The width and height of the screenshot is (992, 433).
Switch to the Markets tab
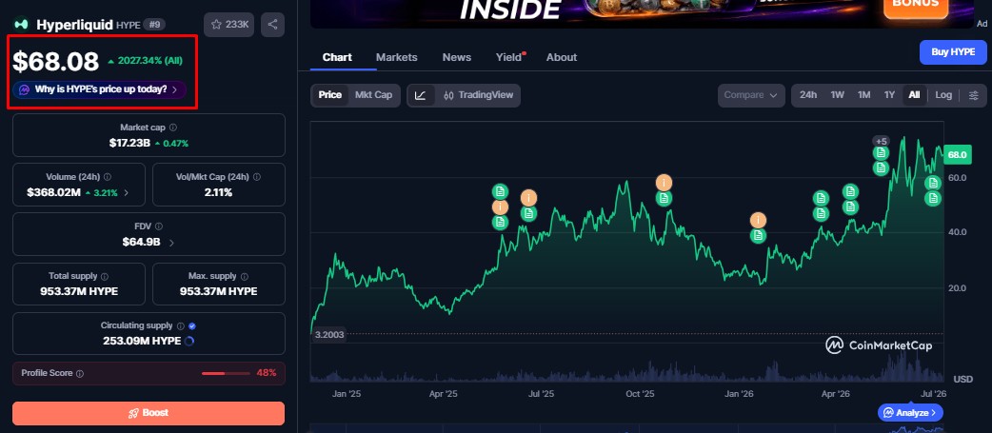397,57
